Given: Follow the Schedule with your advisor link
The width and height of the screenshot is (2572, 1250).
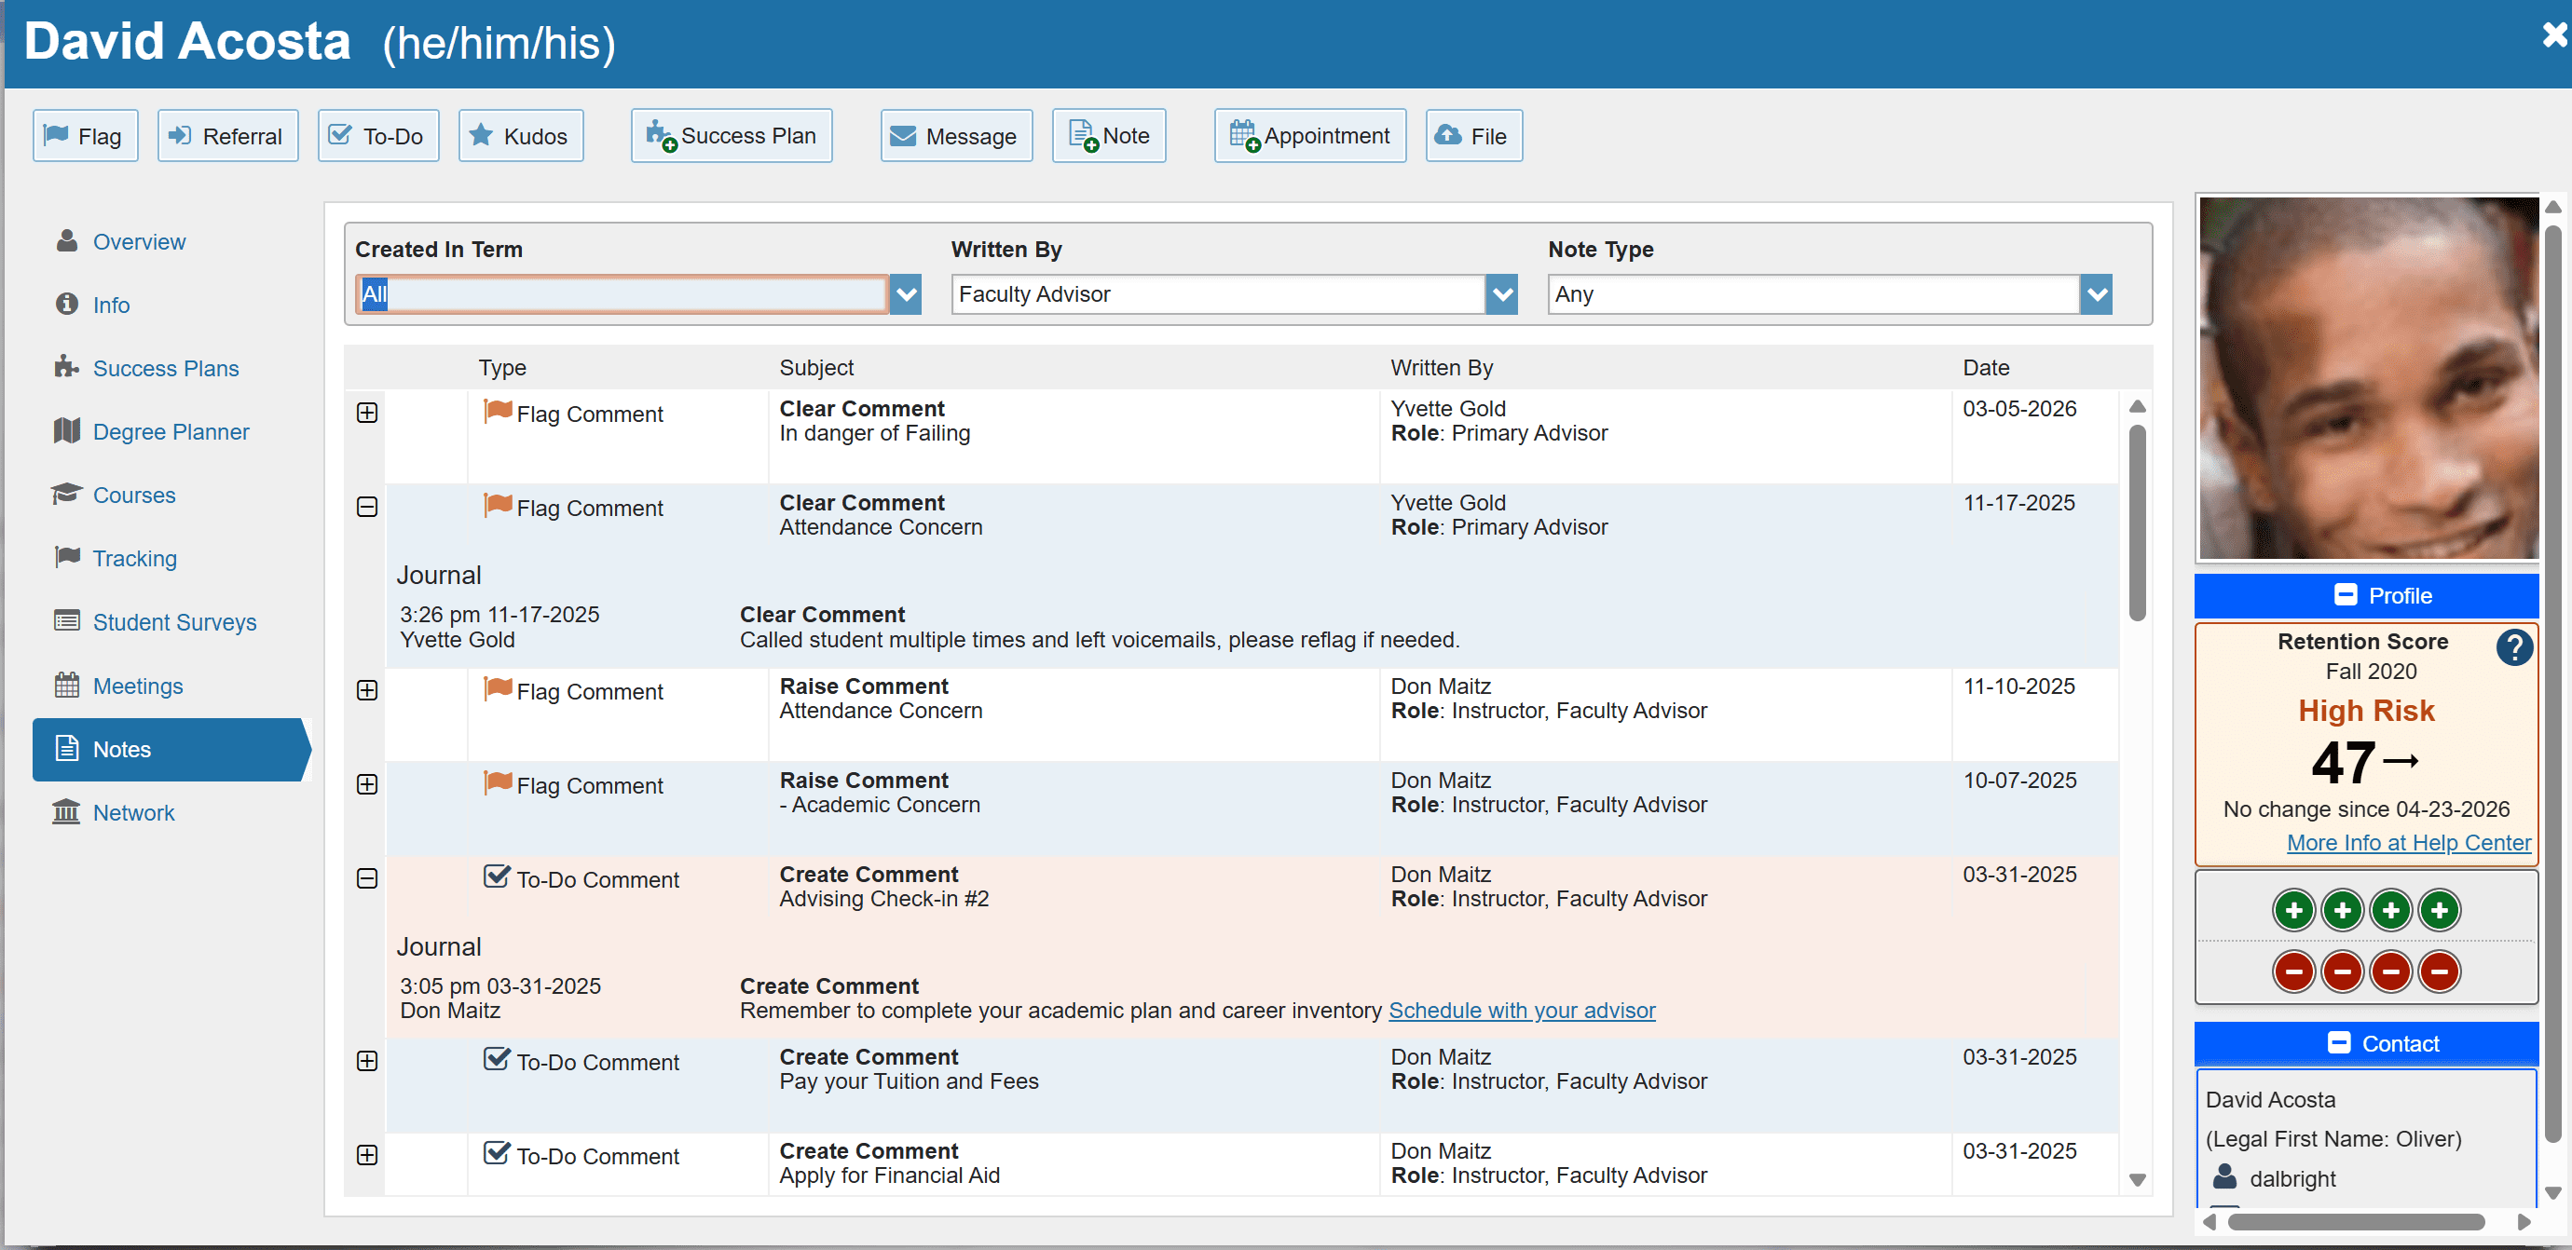Looking at the screenshot, I should coord(1521,1011).
